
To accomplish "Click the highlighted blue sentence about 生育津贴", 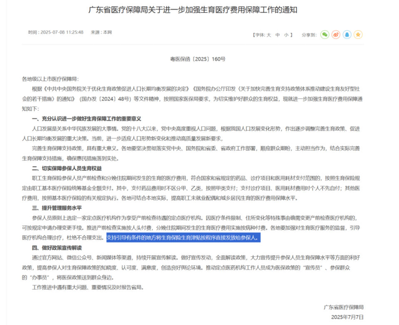I will tap(183, 238).
